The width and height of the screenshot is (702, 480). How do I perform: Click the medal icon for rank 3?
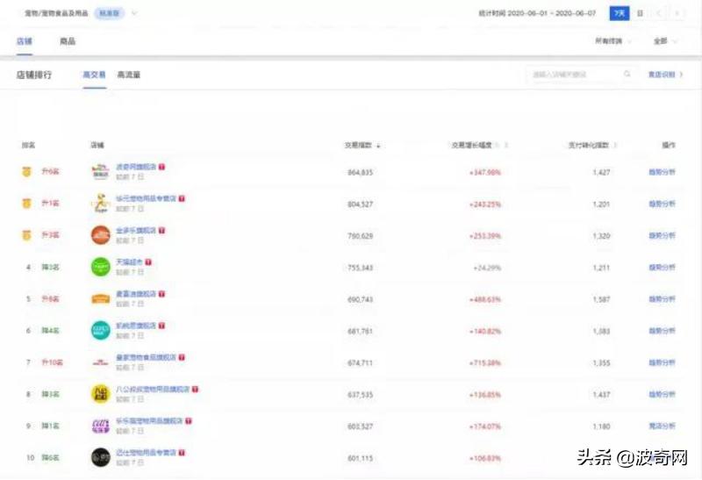[x=27, y=235]
